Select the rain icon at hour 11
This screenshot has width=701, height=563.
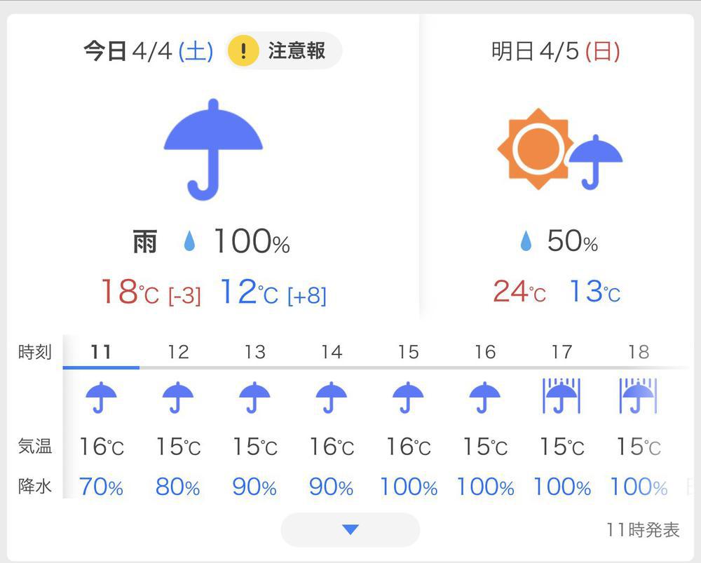point(100,398)
